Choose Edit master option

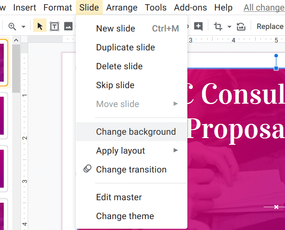pyautogui.click(x=119, y=197)
